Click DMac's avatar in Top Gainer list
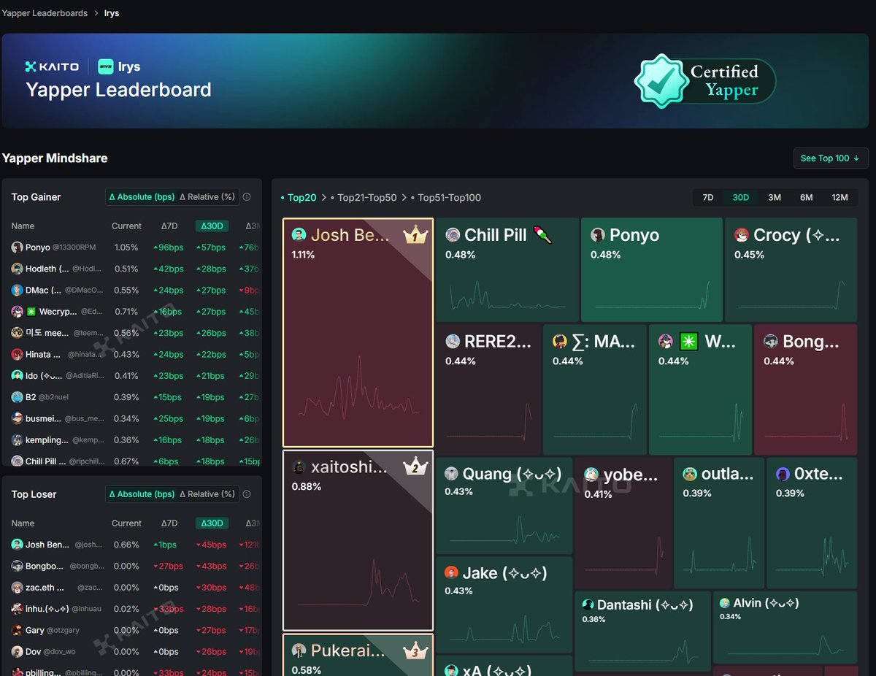The height and width of the screenshot is (676, 876). pyautogui.click(x=17, y=290)
